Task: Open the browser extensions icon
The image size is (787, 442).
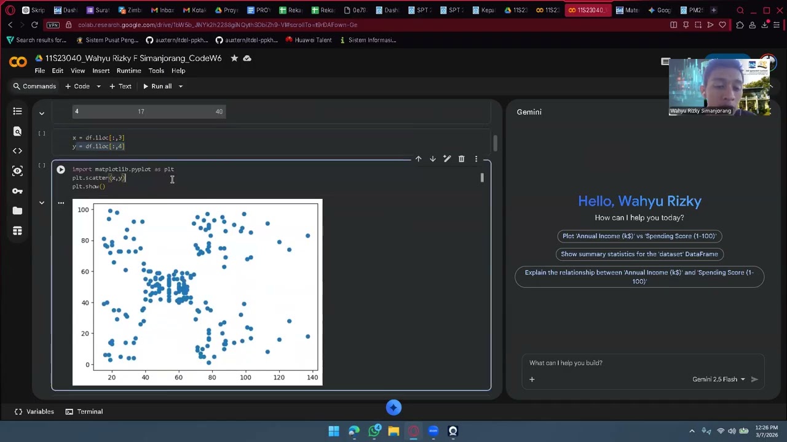Action: coord(740,25)
